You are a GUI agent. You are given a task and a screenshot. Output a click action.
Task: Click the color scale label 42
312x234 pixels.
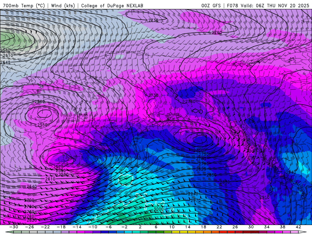pyautogui.click(x=298, y=227)
